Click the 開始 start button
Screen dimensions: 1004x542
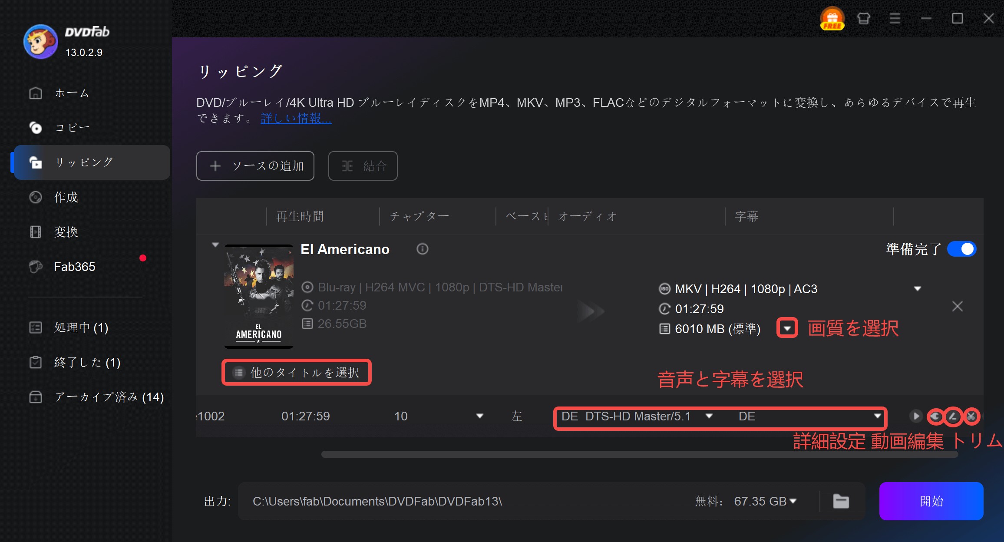(931, 501)
